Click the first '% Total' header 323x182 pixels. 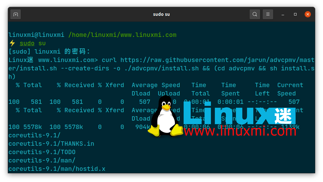(29, 85)
